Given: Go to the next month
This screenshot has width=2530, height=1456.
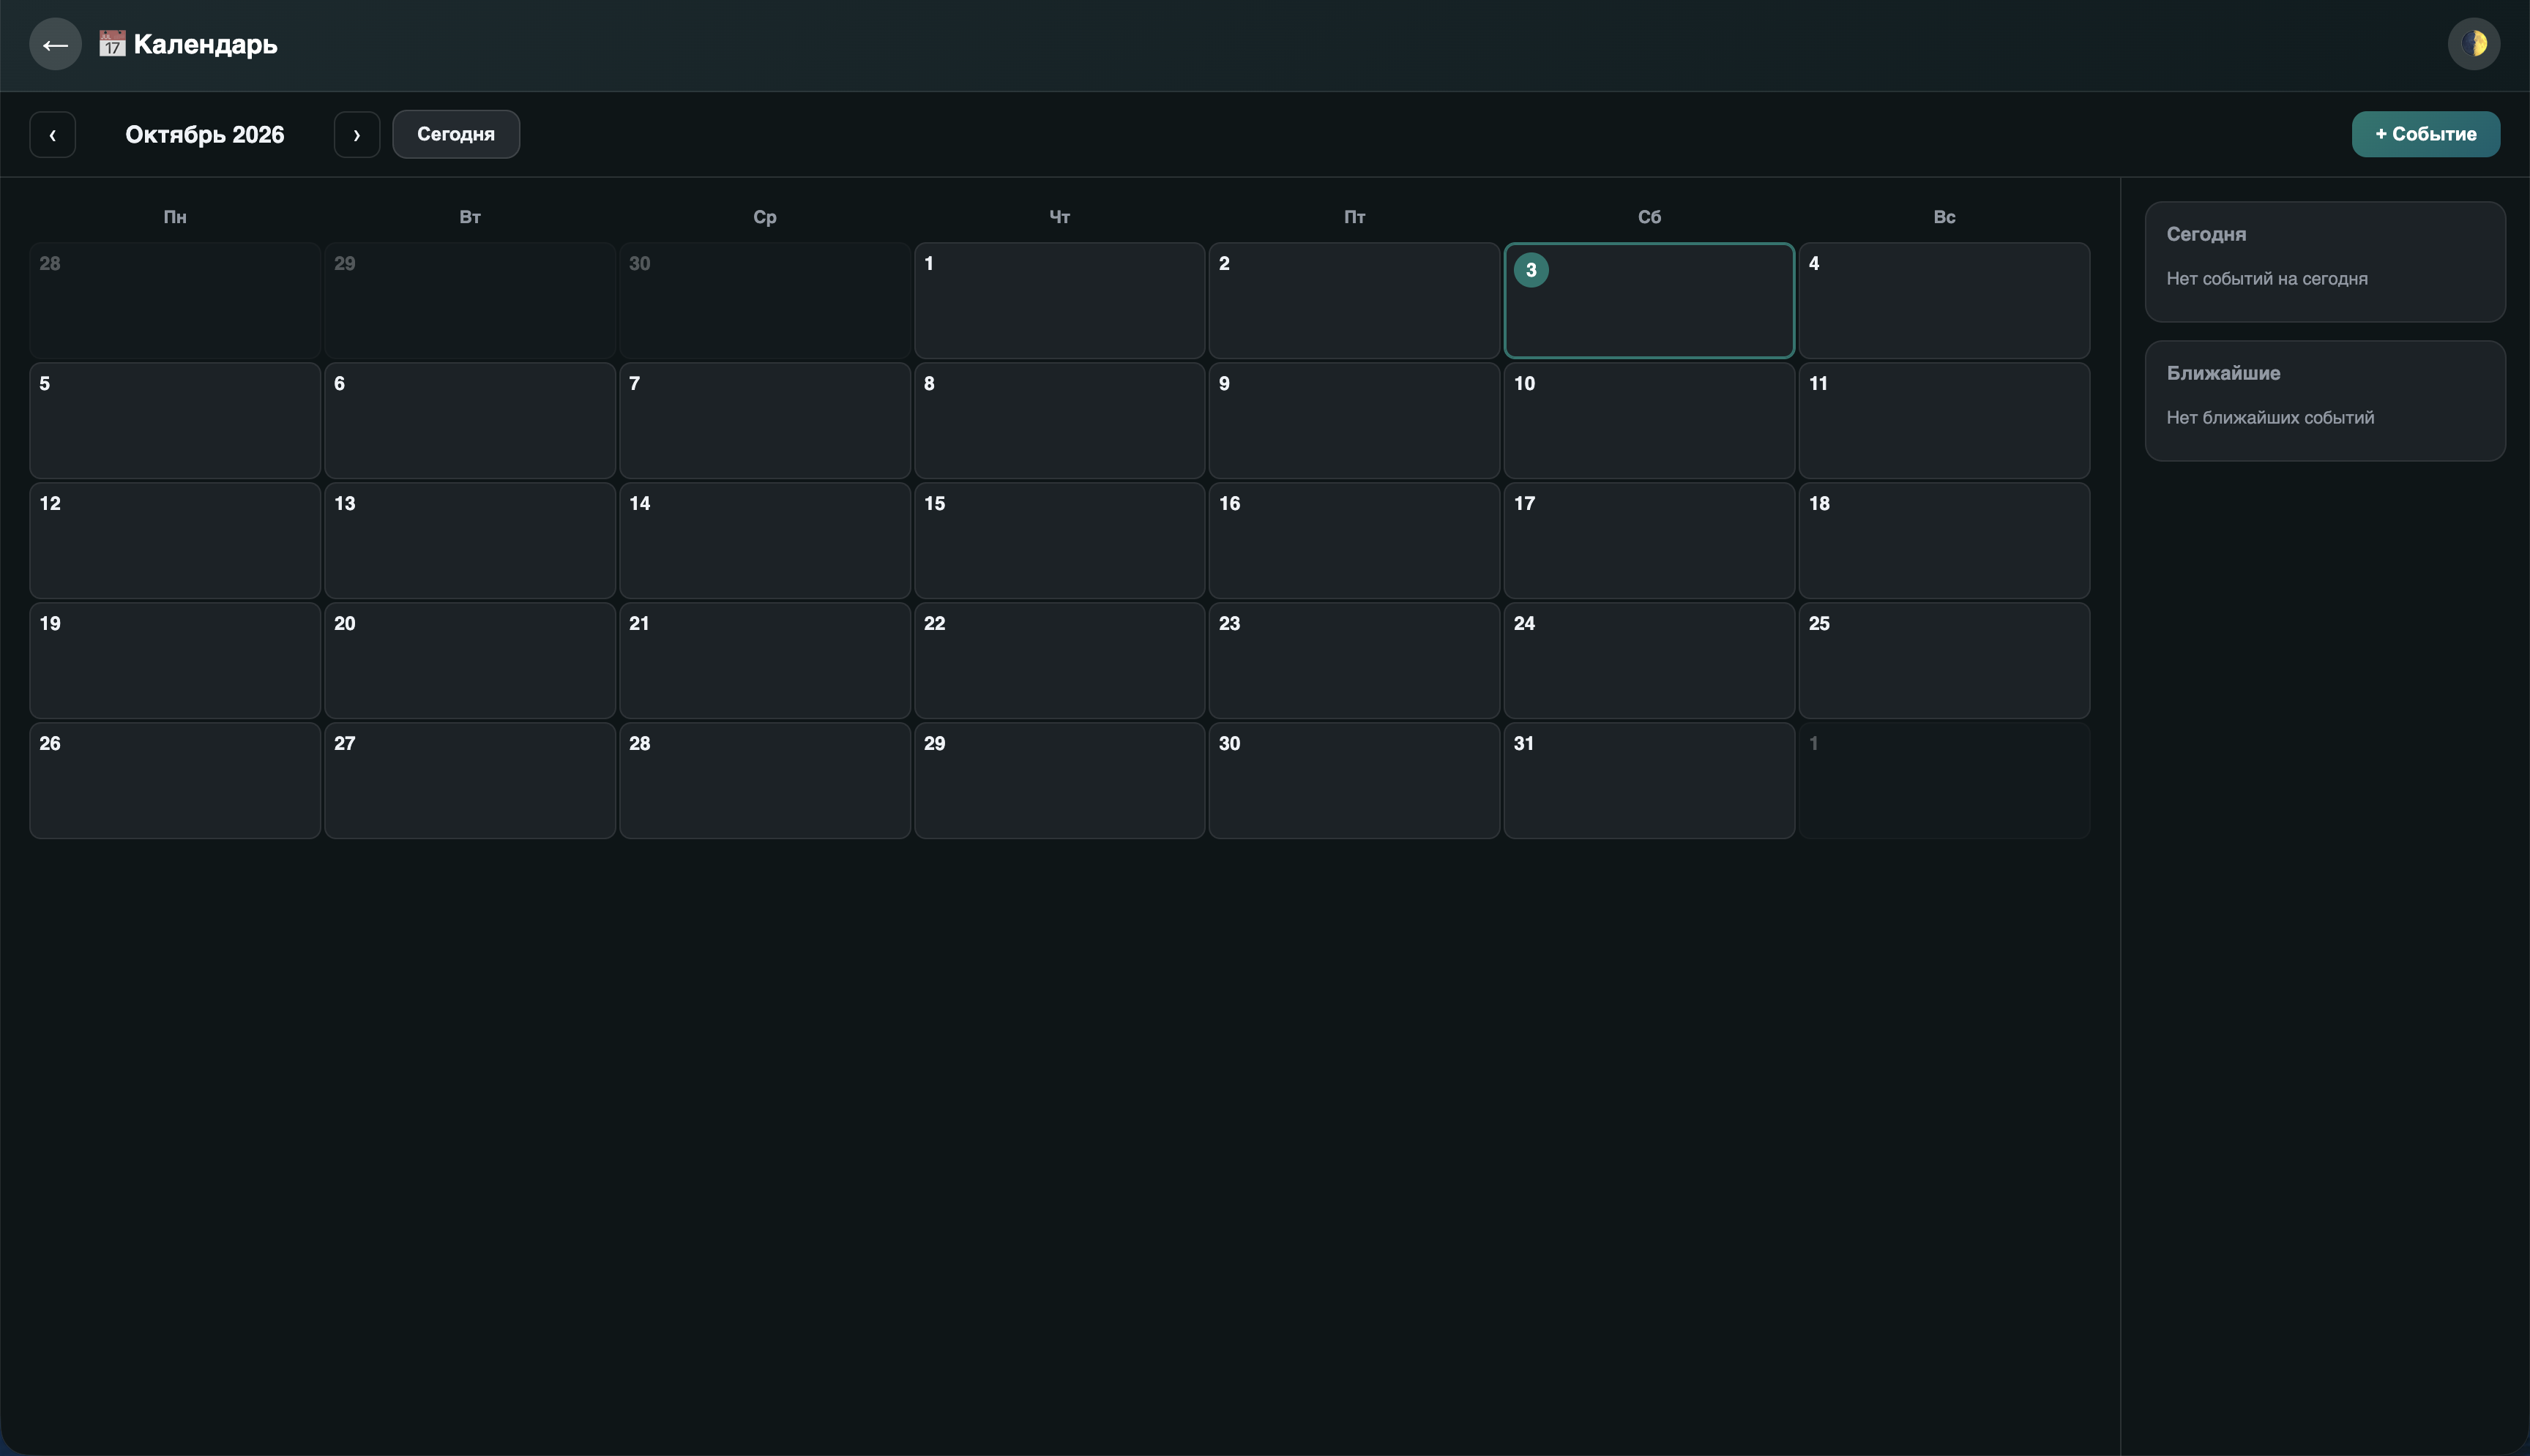Looking at the screenshot, I should point(356,134).
